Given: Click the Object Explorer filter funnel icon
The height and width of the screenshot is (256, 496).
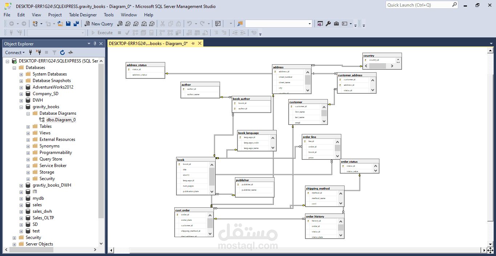Looking at the screenshot, I should pos(54,52).
